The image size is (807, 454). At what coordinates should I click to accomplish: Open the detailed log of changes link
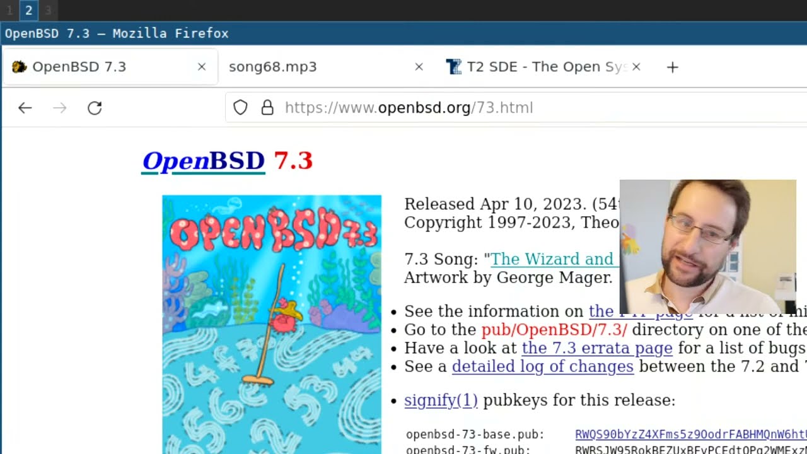click(x=543, y=366)
